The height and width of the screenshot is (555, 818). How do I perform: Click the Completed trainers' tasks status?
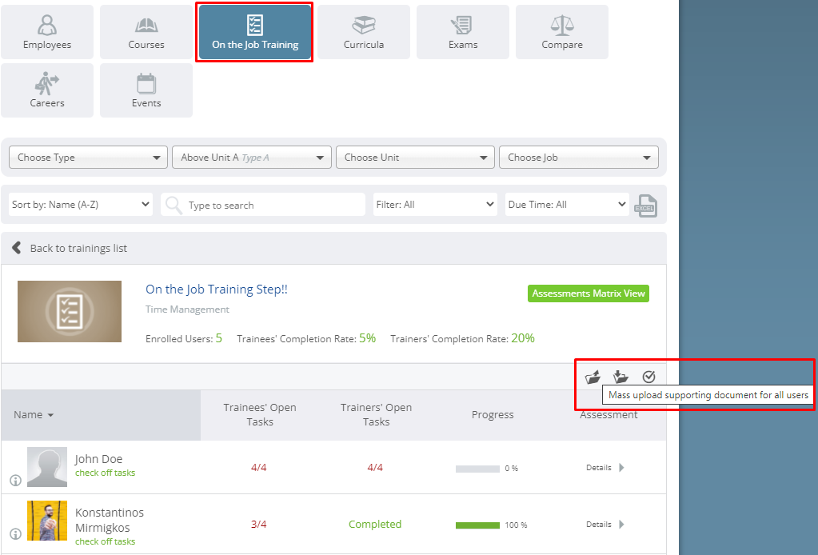click(375, 525)
